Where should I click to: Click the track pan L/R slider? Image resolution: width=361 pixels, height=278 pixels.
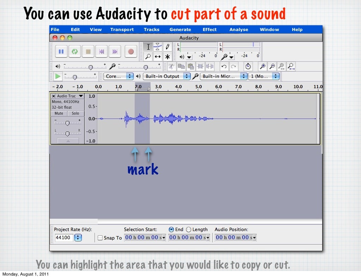67,133
